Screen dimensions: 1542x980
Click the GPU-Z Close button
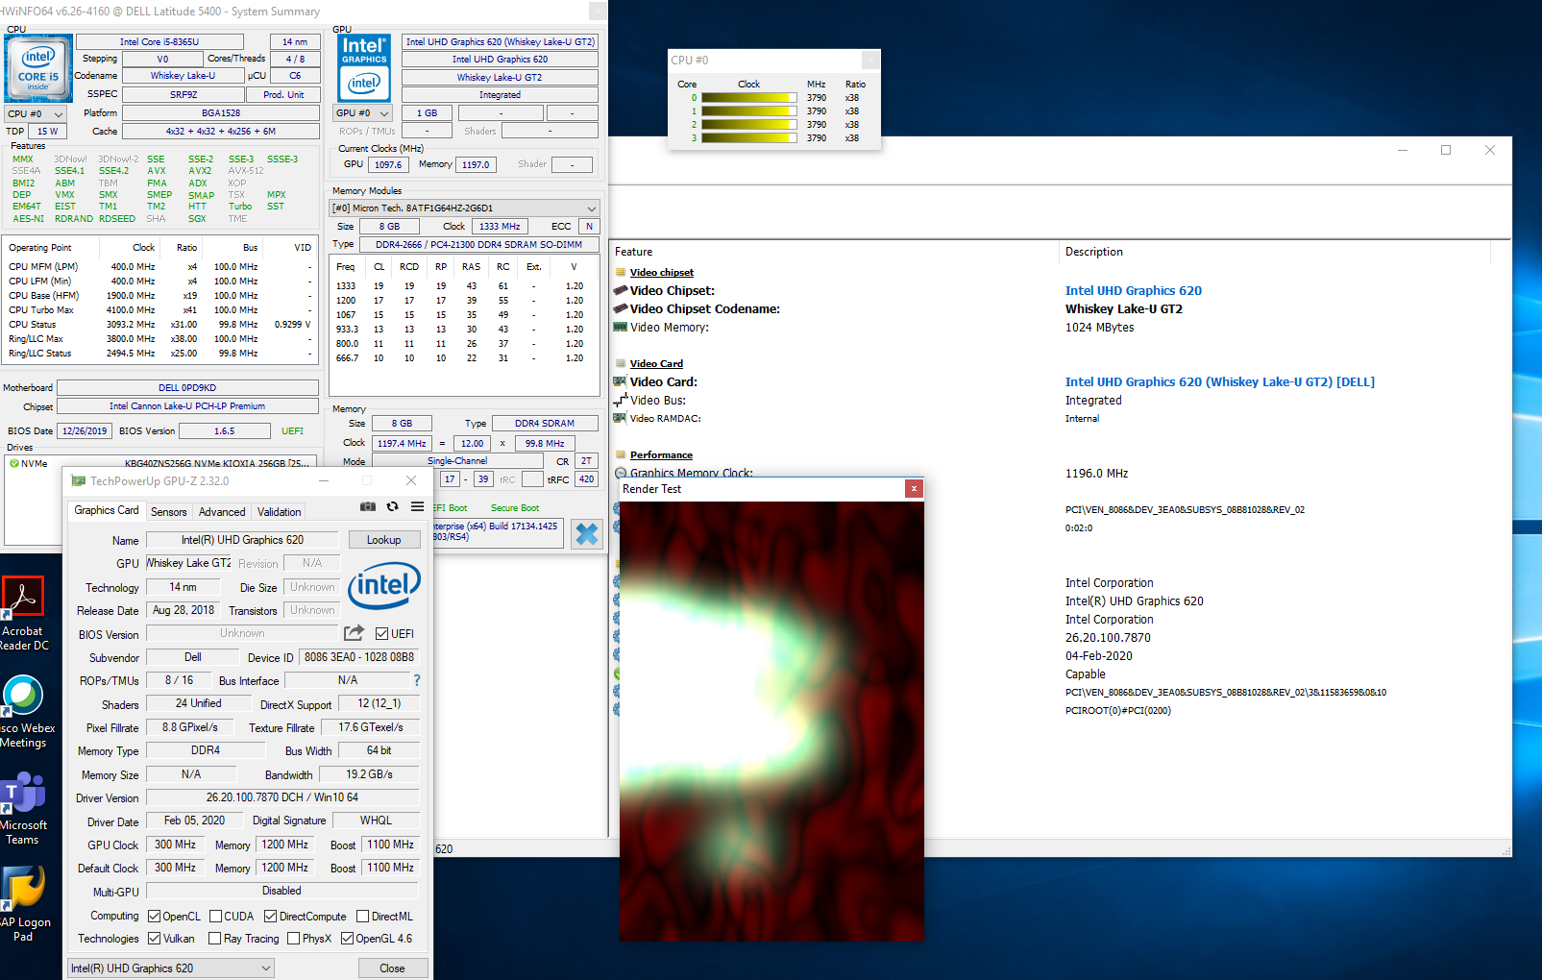[392, 968]
